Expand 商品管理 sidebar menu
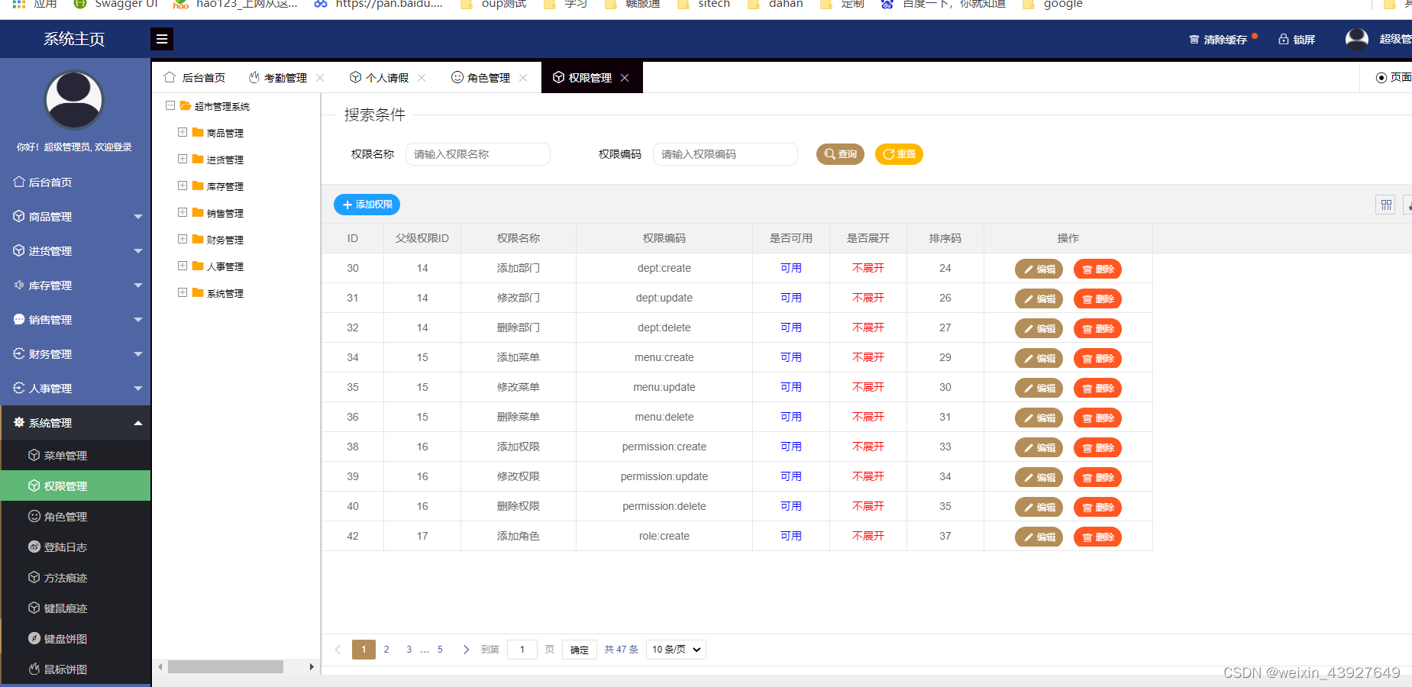 point(75,216)
